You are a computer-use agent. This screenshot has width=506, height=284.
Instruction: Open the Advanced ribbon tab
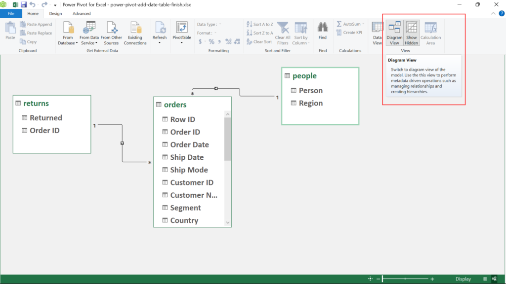(x=81, y=13)
